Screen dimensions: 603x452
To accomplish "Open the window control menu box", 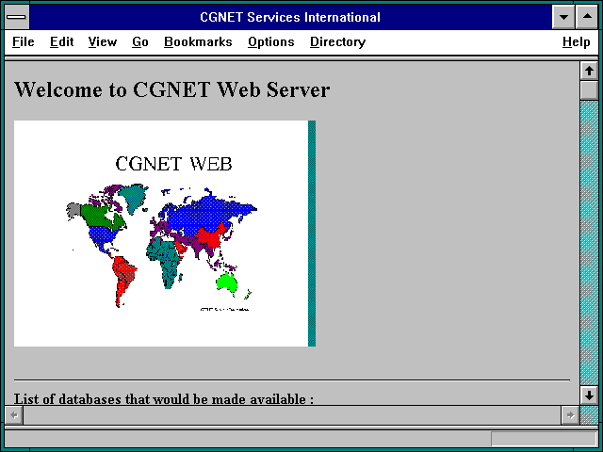I will pos(17,17).
